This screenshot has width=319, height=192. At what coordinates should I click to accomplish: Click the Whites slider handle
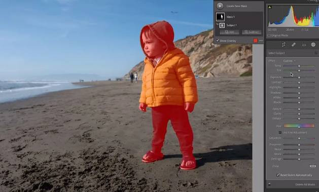299,98
